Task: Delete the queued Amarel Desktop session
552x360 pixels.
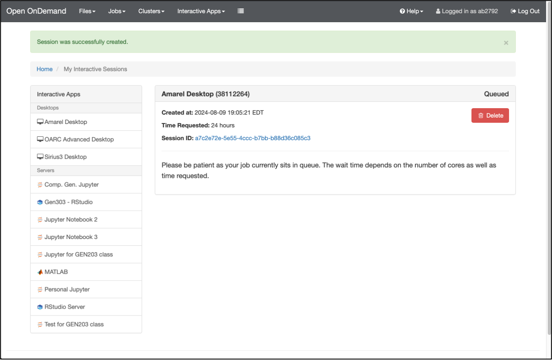Action: [x=490, y=115]
